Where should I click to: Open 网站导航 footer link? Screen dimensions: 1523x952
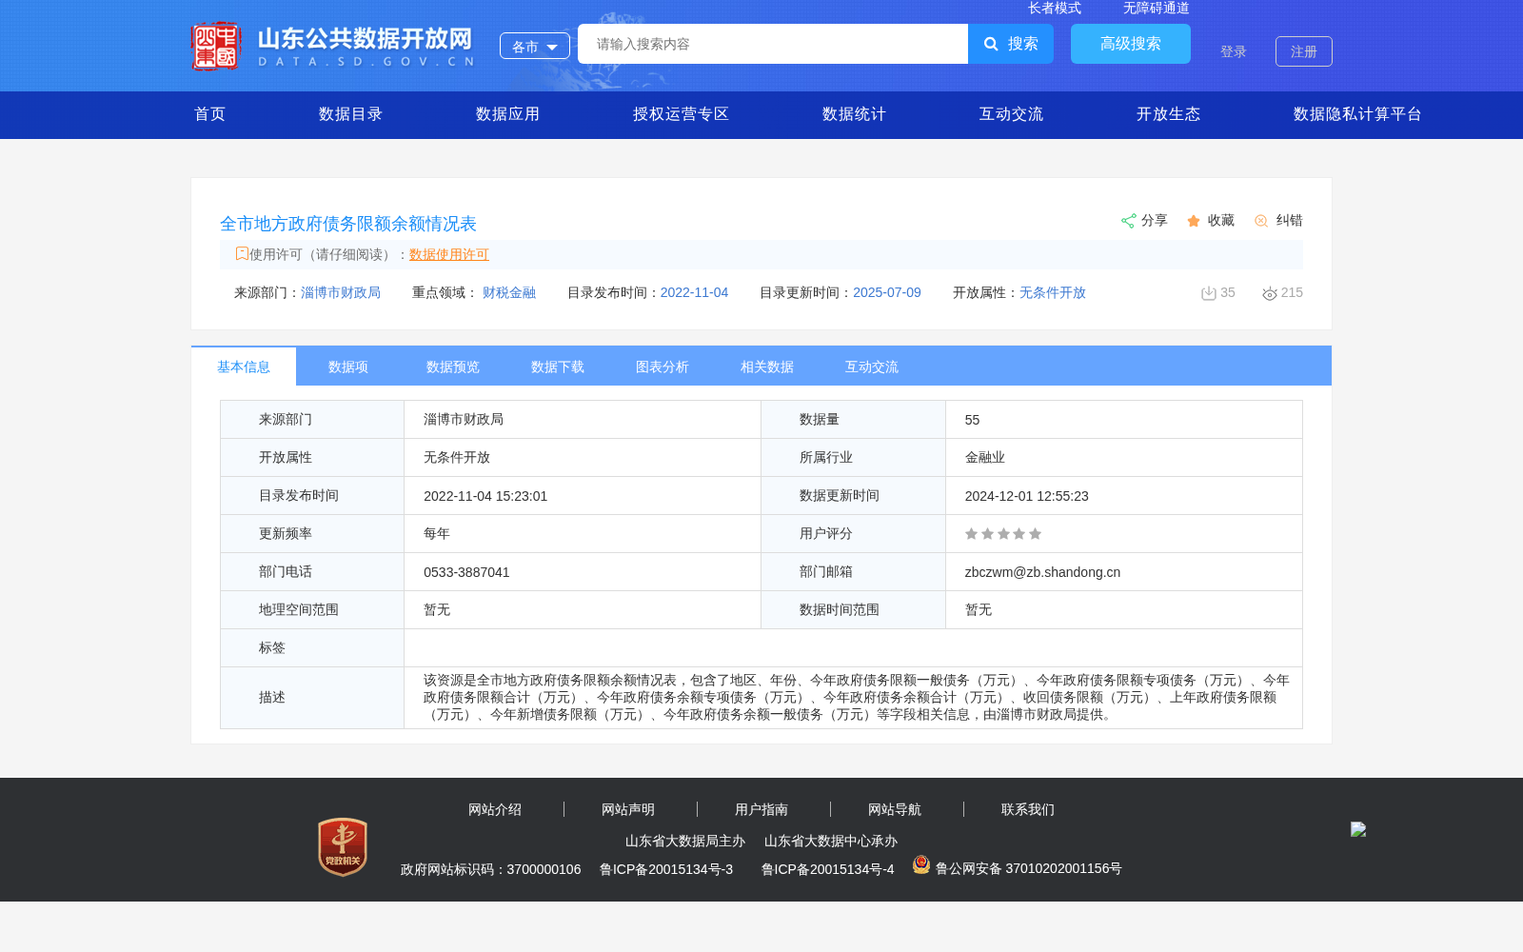(x=895, y=809)
